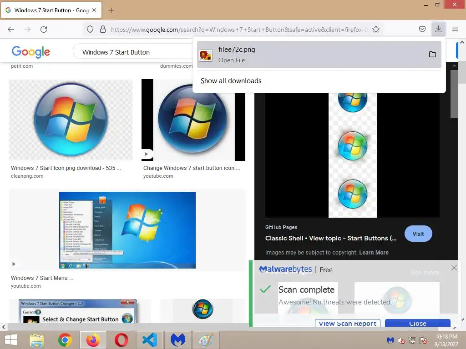466x349 pixels.
Task: Open the Windows Start button on taskbar
Action: tap(11, 340)
